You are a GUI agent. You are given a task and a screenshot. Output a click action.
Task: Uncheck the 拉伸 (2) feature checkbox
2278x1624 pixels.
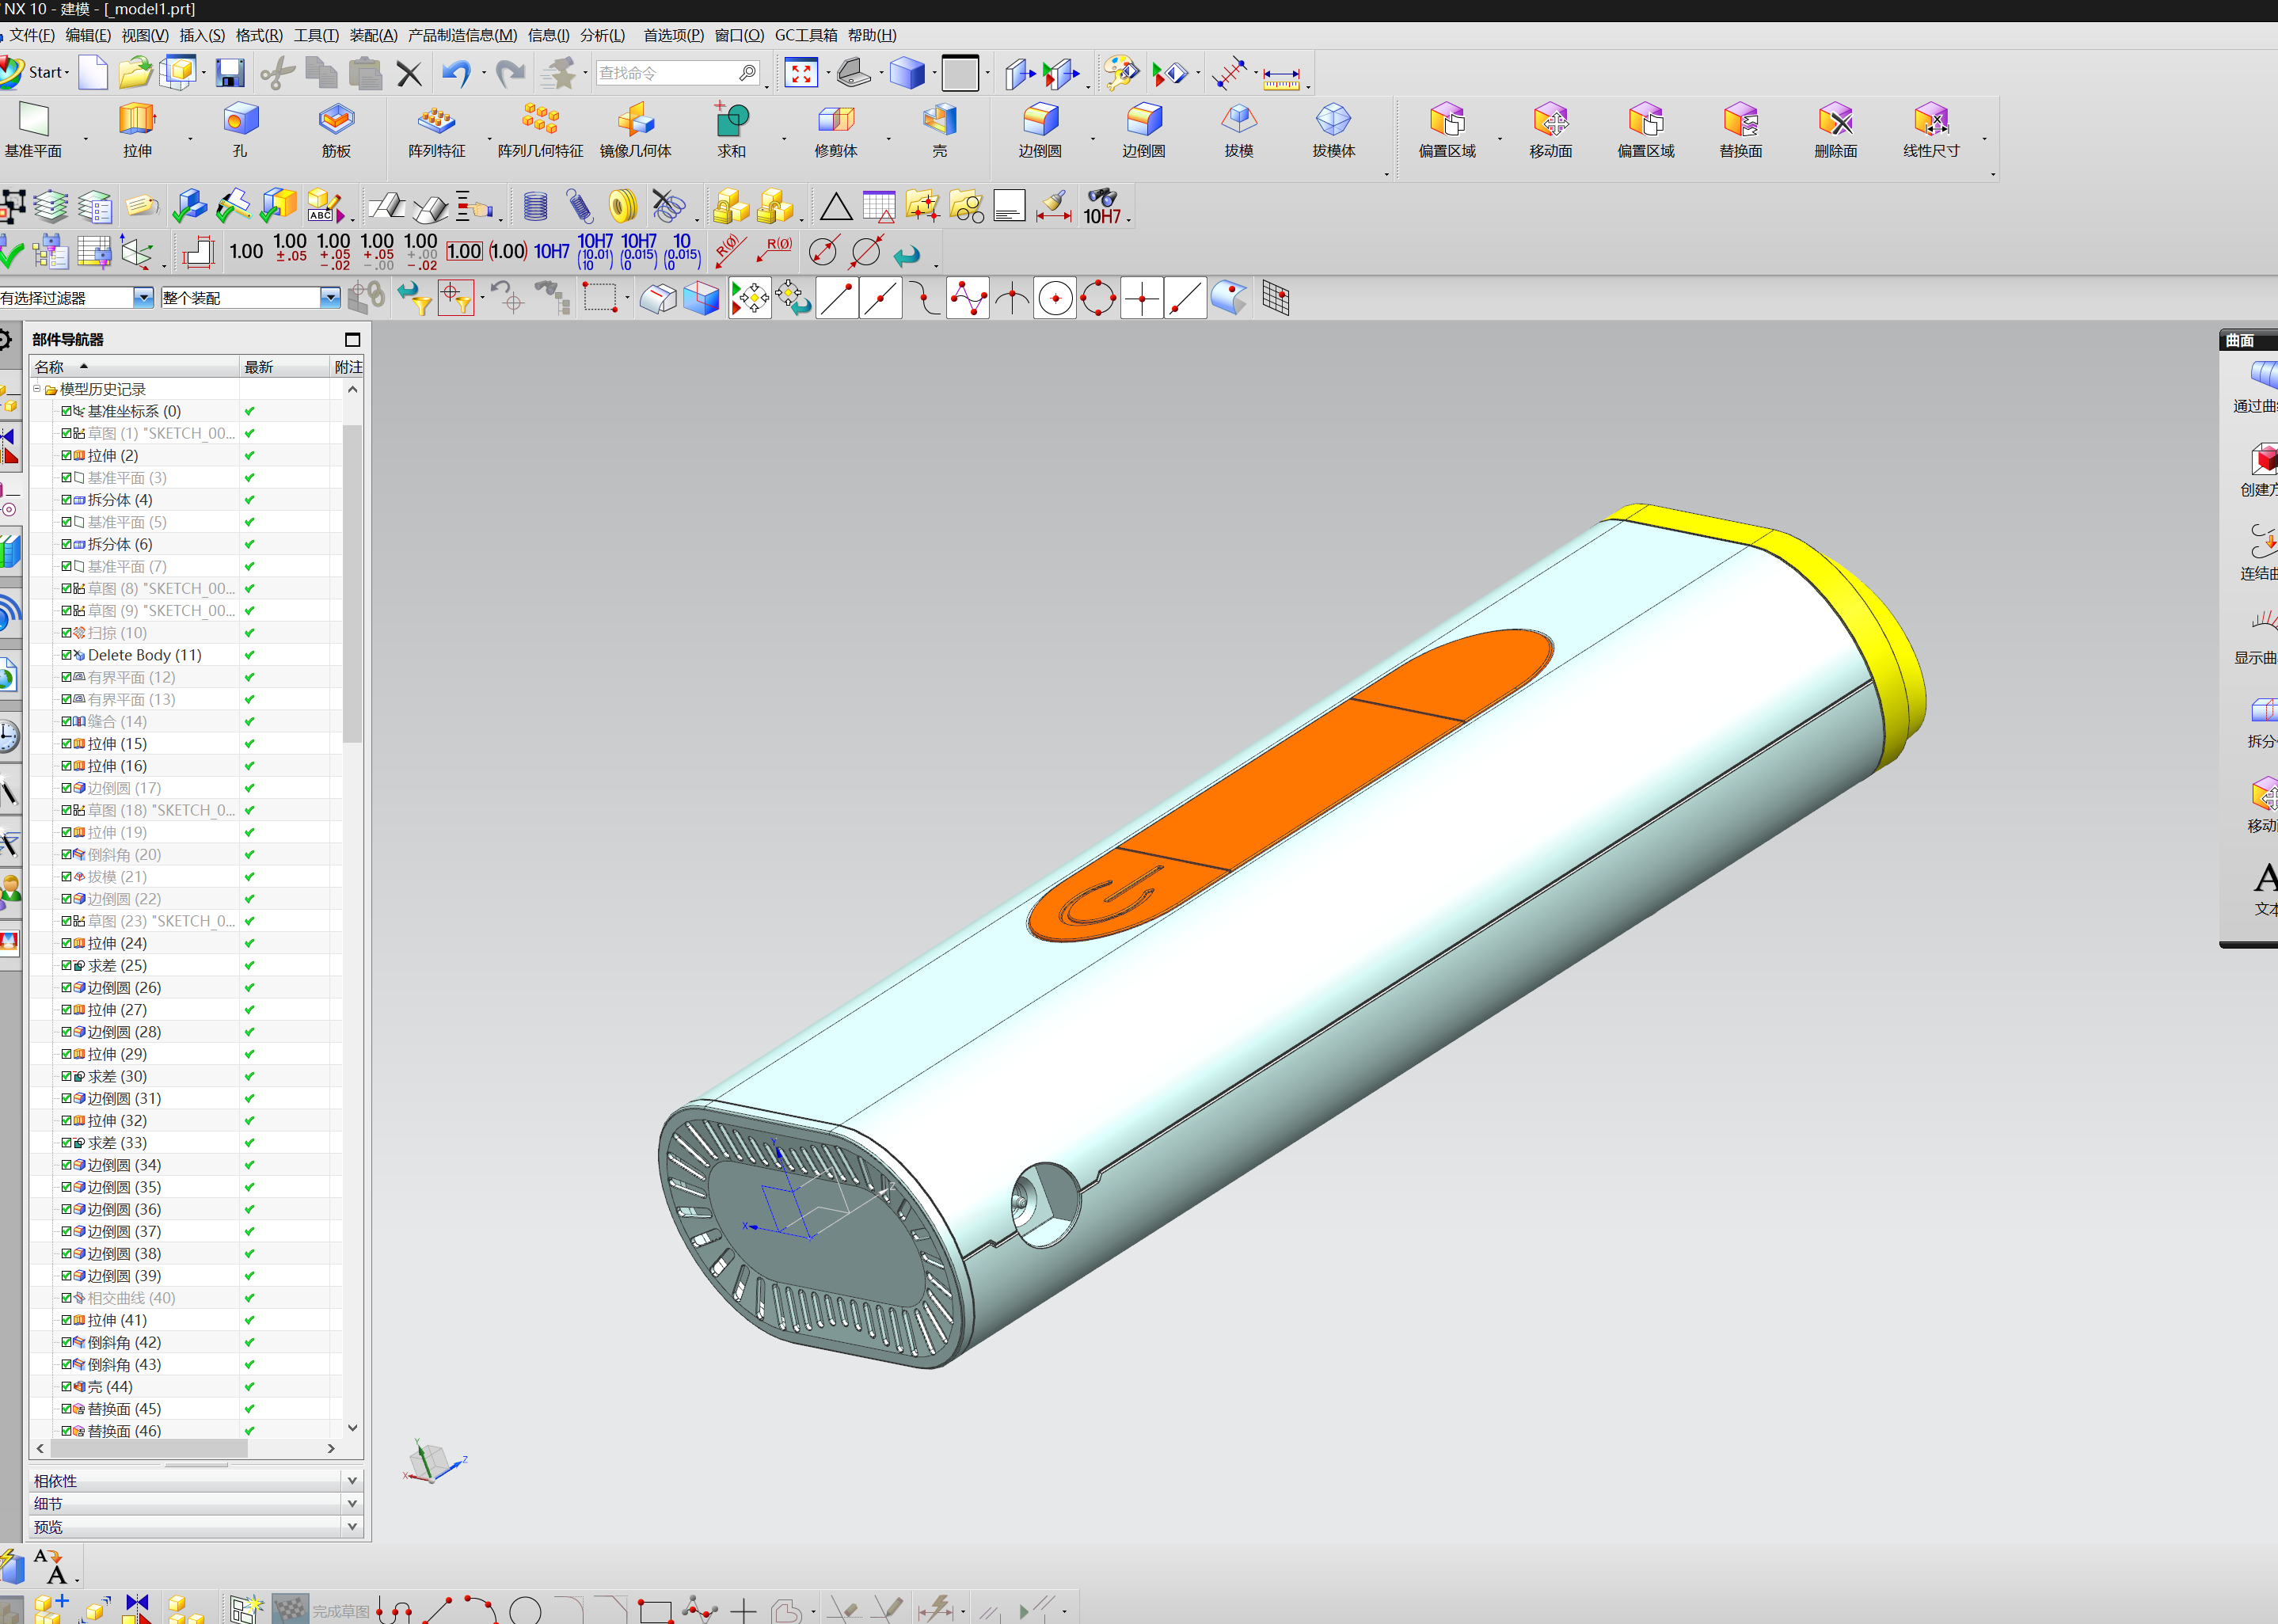(x=66, y=455)
